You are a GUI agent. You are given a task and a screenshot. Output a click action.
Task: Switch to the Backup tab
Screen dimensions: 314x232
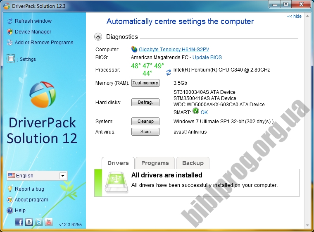pyautogui.click(x=193, y=163)
